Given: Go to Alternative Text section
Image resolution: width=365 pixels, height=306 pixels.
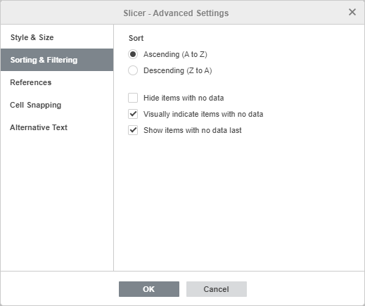Looking at the screenshot, I should coord(57,127).
